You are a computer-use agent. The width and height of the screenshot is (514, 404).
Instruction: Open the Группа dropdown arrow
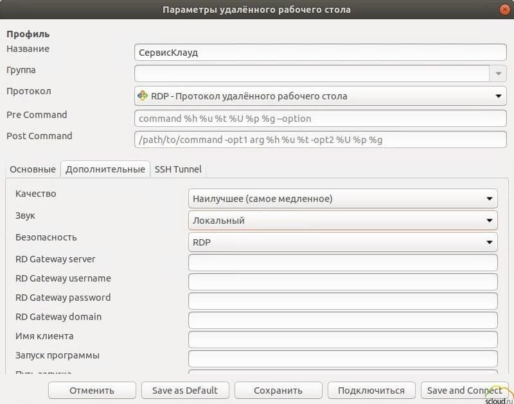tap(498, 74)
